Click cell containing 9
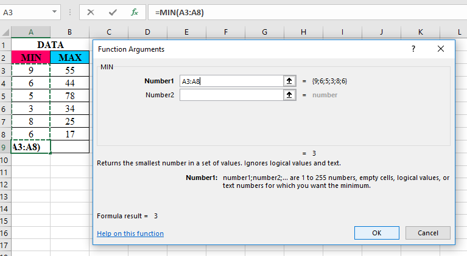This screenshot has height=256, width=467. coord(31,70)
